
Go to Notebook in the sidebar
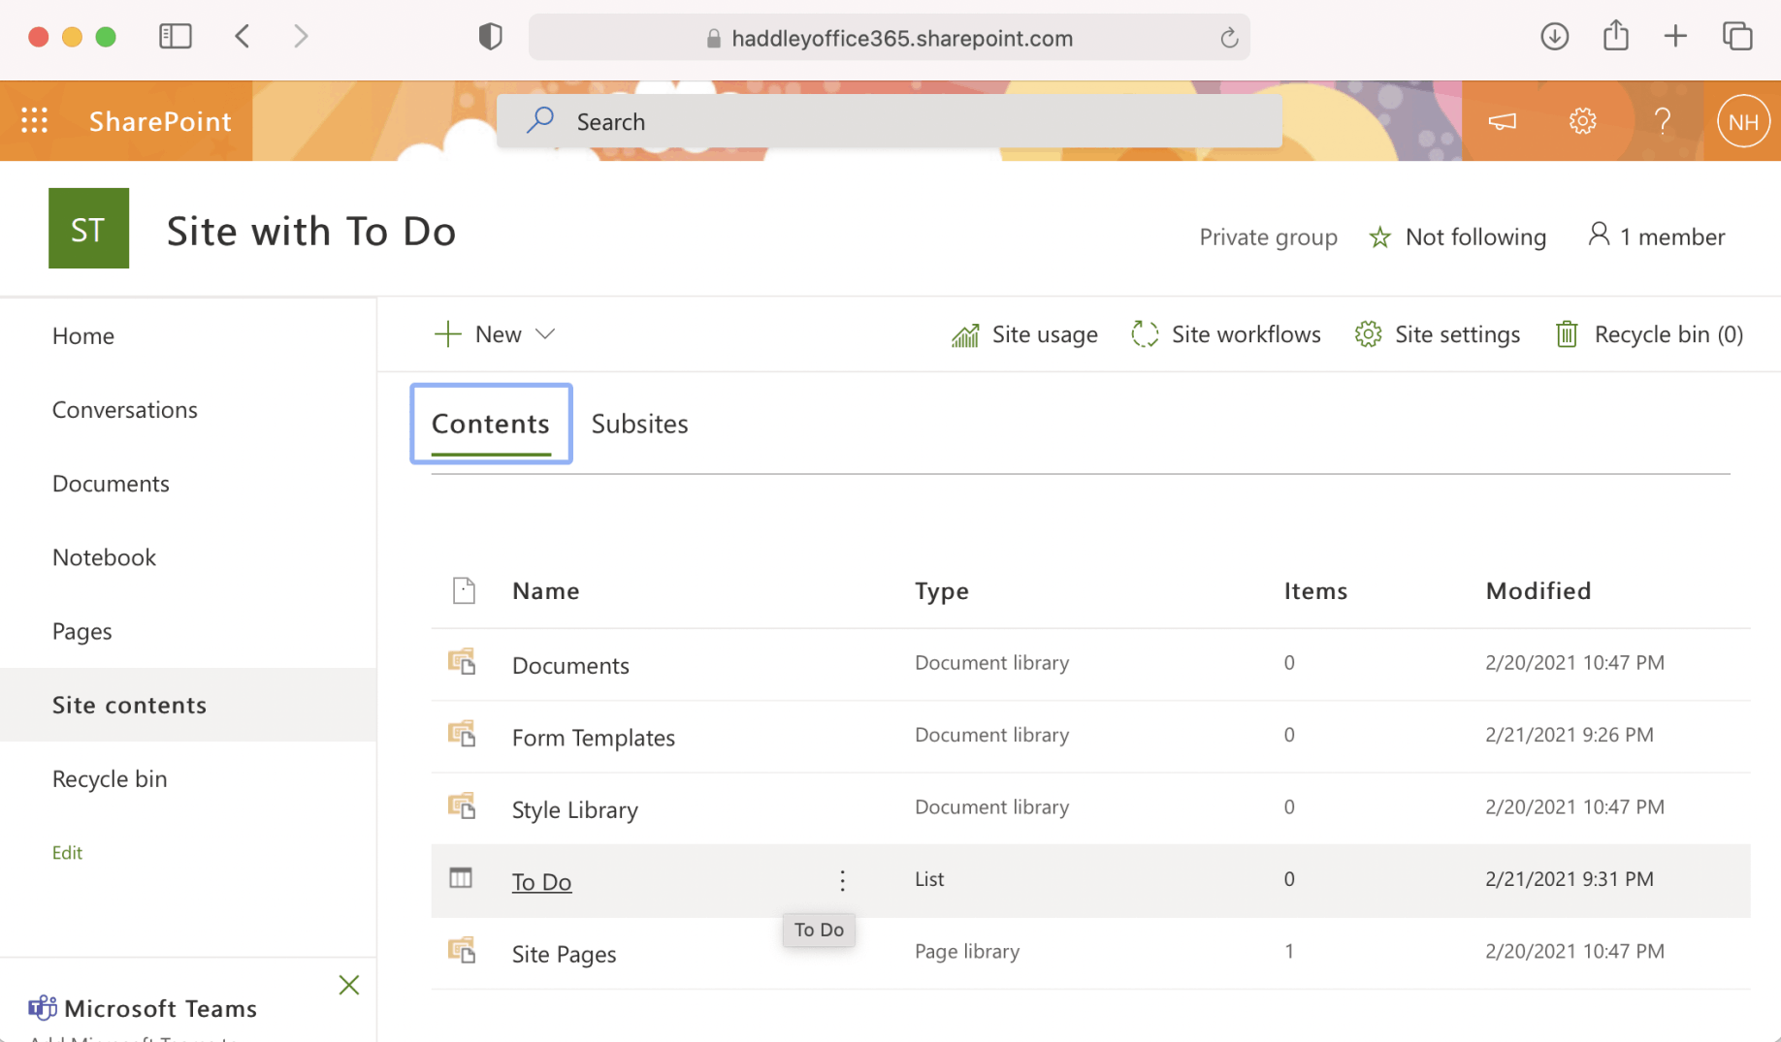coord(104,557)
